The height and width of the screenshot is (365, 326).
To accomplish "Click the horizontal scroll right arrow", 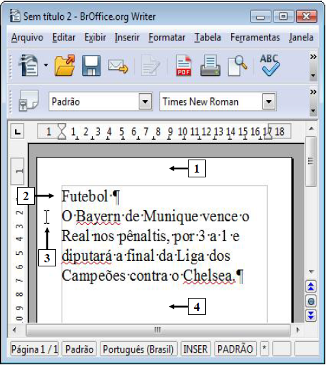I will [298, 330].
